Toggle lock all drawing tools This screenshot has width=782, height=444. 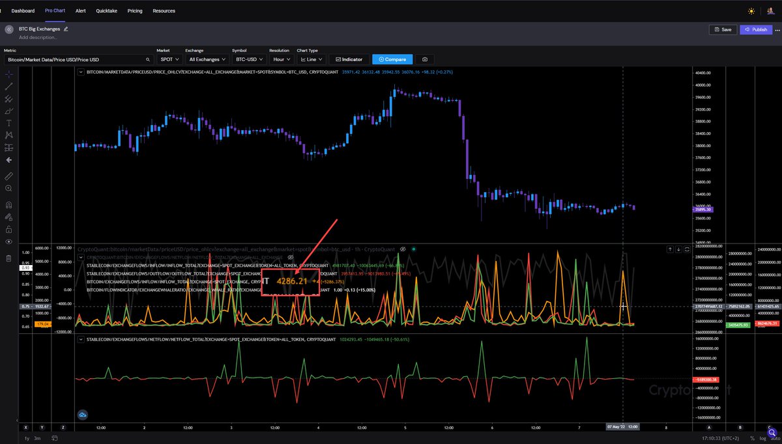click(x=9, y=229)
